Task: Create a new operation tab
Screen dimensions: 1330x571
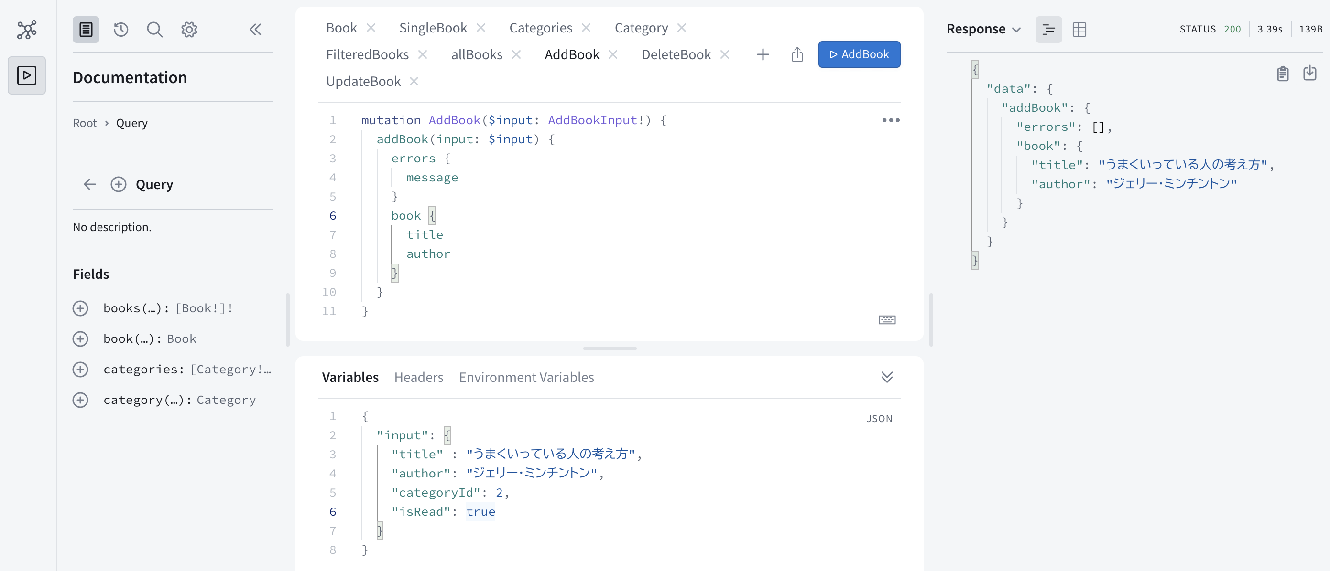Action: click(763, 54)
